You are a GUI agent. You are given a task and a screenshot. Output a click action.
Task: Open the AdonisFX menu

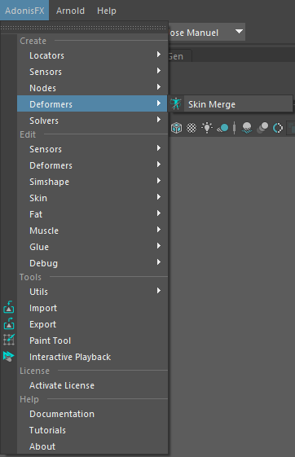click(24, 11)
